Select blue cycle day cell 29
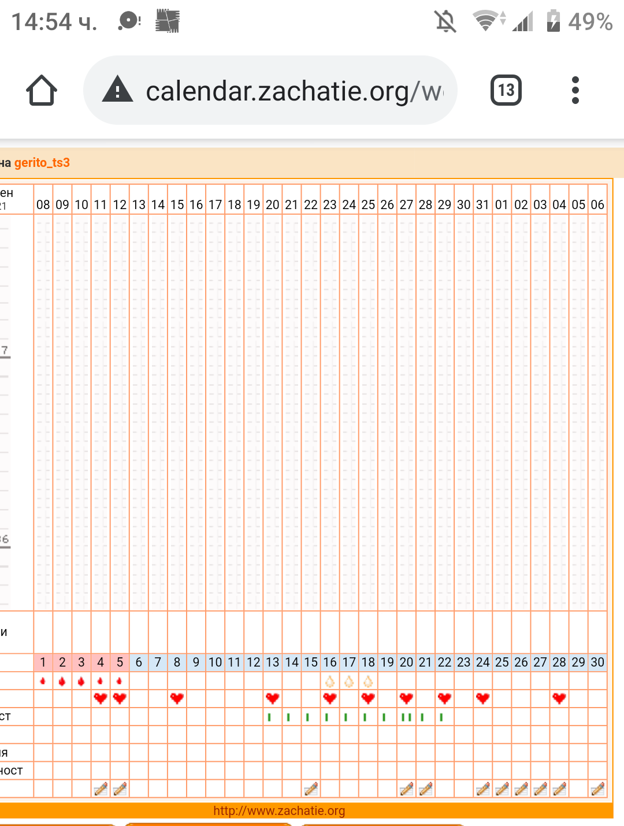 pyautogui.click(x=578, y=663)
